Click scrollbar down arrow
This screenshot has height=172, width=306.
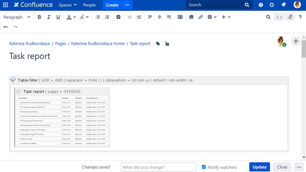point(304,157)
